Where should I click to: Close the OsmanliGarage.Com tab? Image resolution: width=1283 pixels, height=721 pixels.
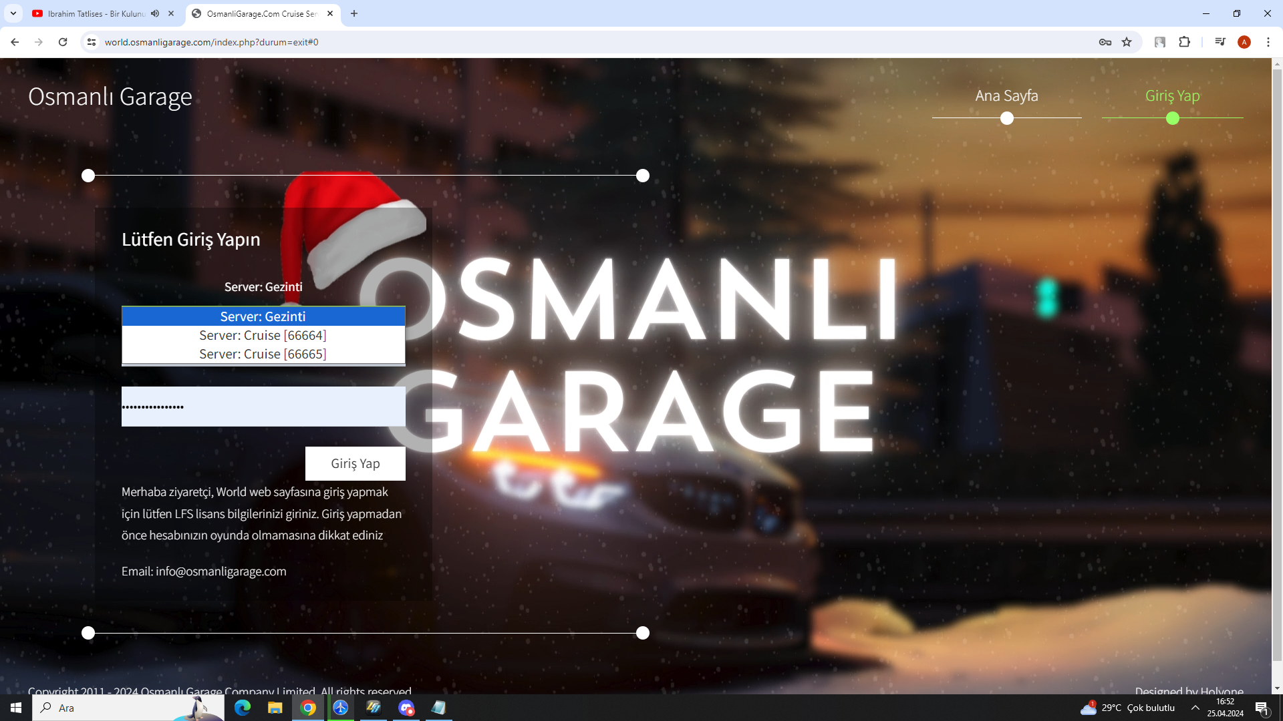coord(330,13)
